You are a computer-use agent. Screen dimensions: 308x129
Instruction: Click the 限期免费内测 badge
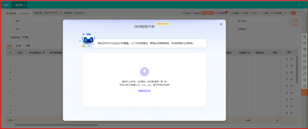click(163, 24)
